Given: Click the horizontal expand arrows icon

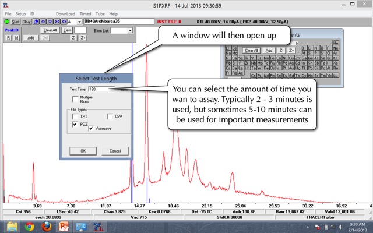Looking at the screenshot, I should (x=64, y=22).
